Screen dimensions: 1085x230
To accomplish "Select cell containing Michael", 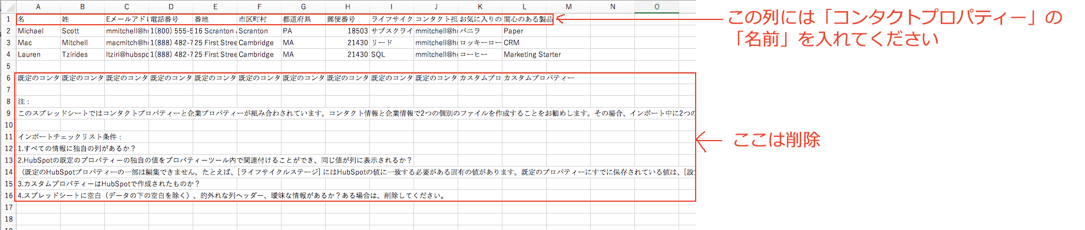I will click(x=38, y=31).
